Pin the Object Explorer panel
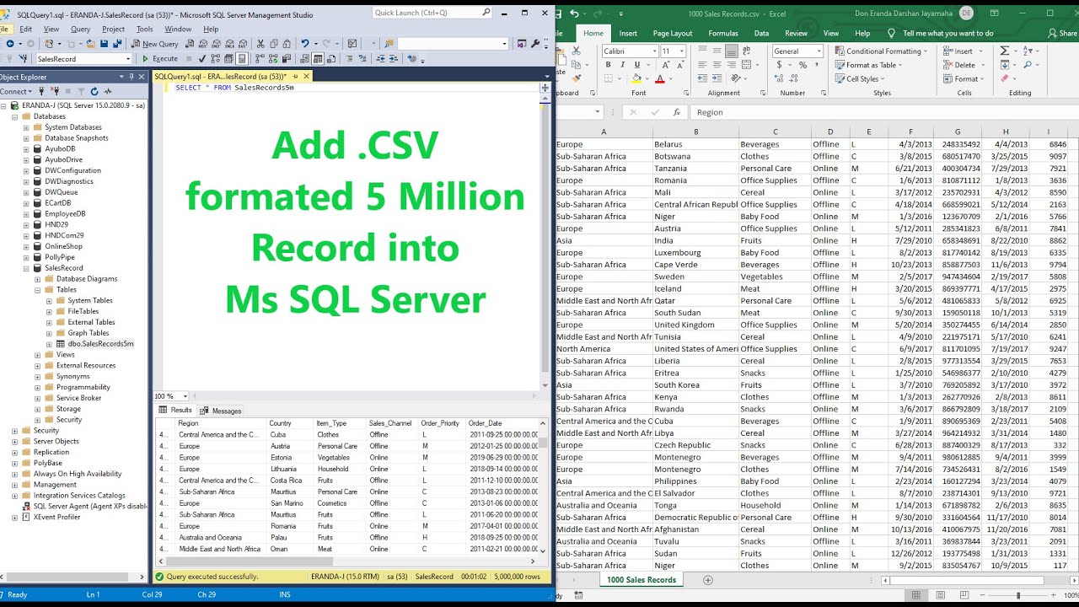 pos(132,77)
